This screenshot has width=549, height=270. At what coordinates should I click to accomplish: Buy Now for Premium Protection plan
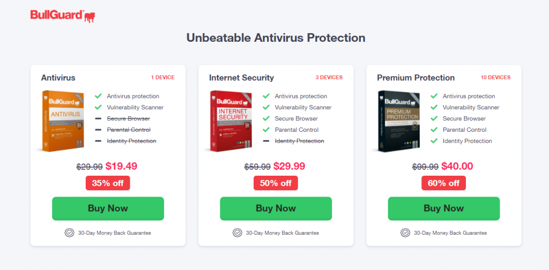(443, 208)
